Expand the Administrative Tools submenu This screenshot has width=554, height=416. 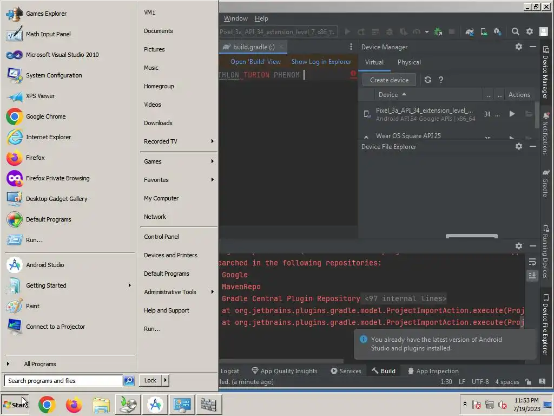[212, 292]
